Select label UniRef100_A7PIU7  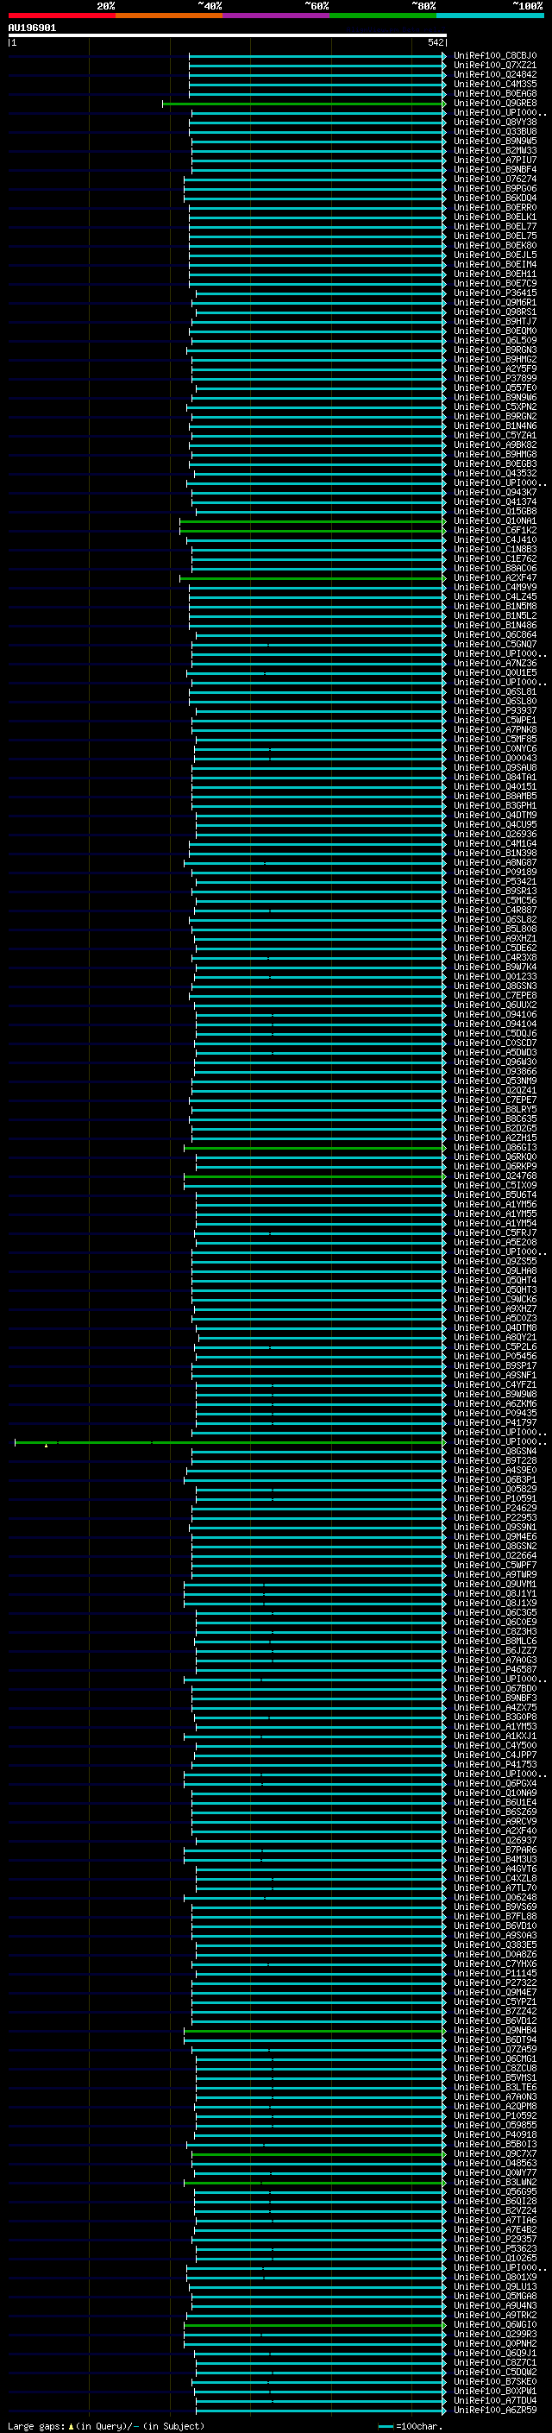click(x=494, y=161)
